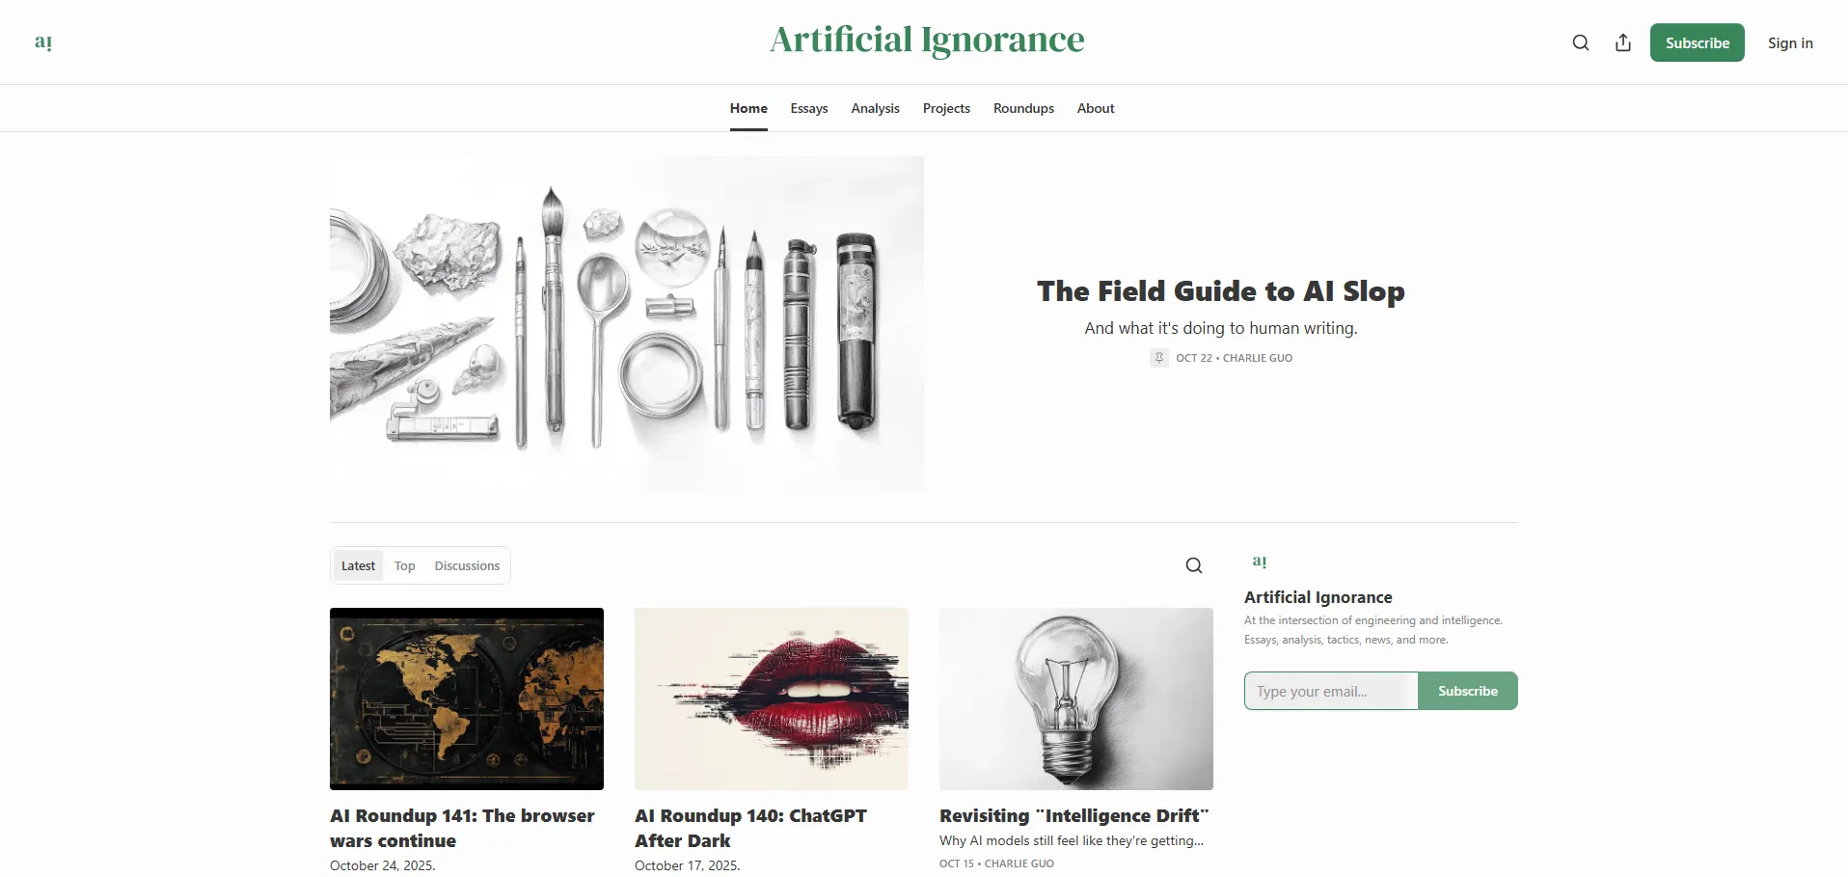Select the Top posts filter

tap(405, 565)
